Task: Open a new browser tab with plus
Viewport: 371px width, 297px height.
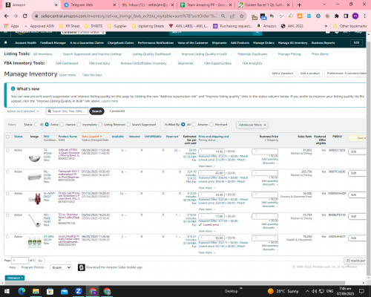Action: pos(299,4)
